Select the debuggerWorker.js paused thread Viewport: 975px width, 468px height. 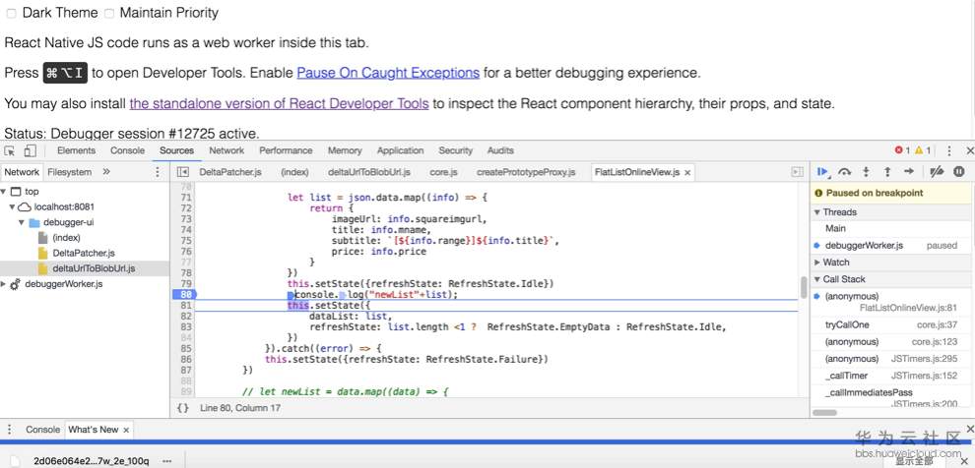891,245
